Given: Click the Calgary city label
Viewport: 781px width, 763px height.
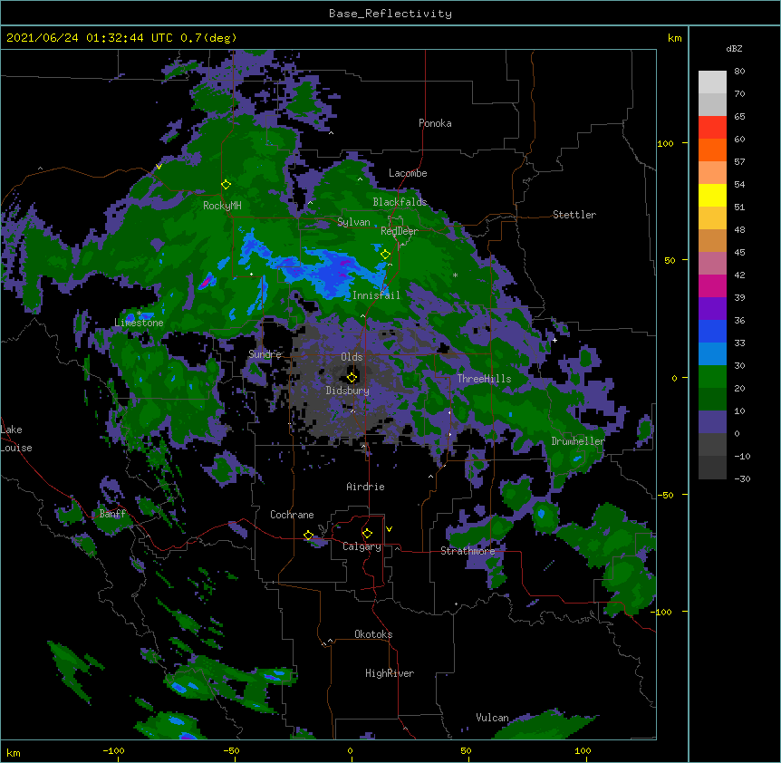Looking at the screenshot, I should (362, 546).
